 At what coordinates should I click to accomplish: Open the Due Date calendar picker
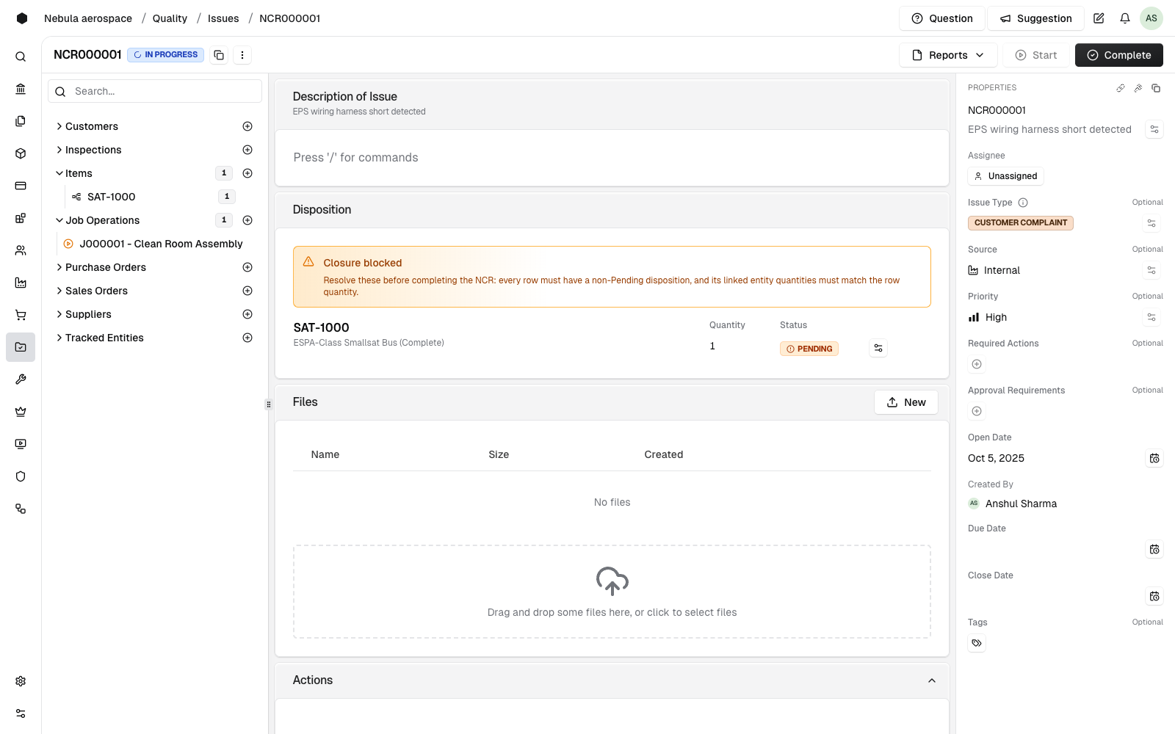1154,549
